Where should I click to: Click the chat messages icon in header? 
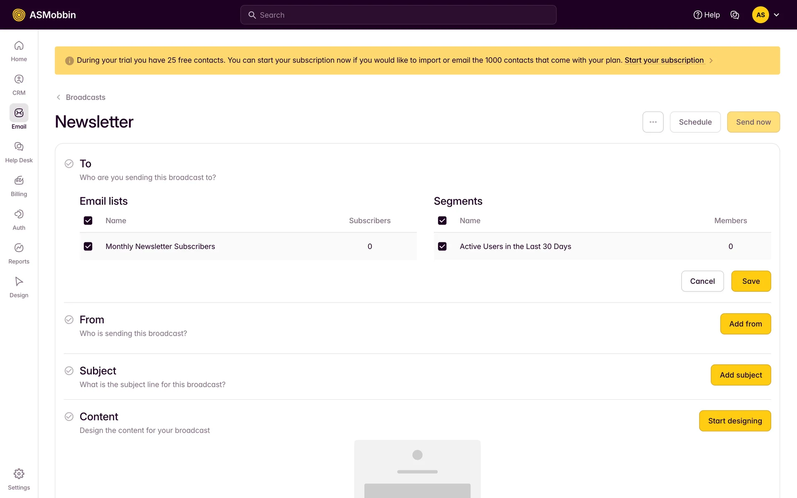[x=735, y=15]
